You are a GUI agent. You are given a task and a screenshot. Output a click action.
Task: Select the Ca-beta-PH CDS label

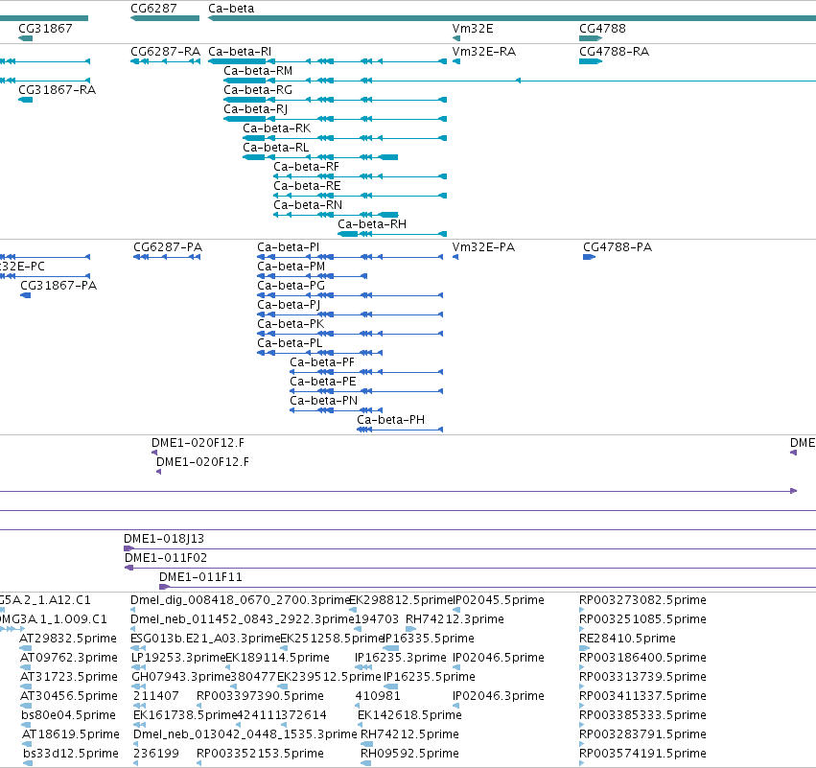391,420
